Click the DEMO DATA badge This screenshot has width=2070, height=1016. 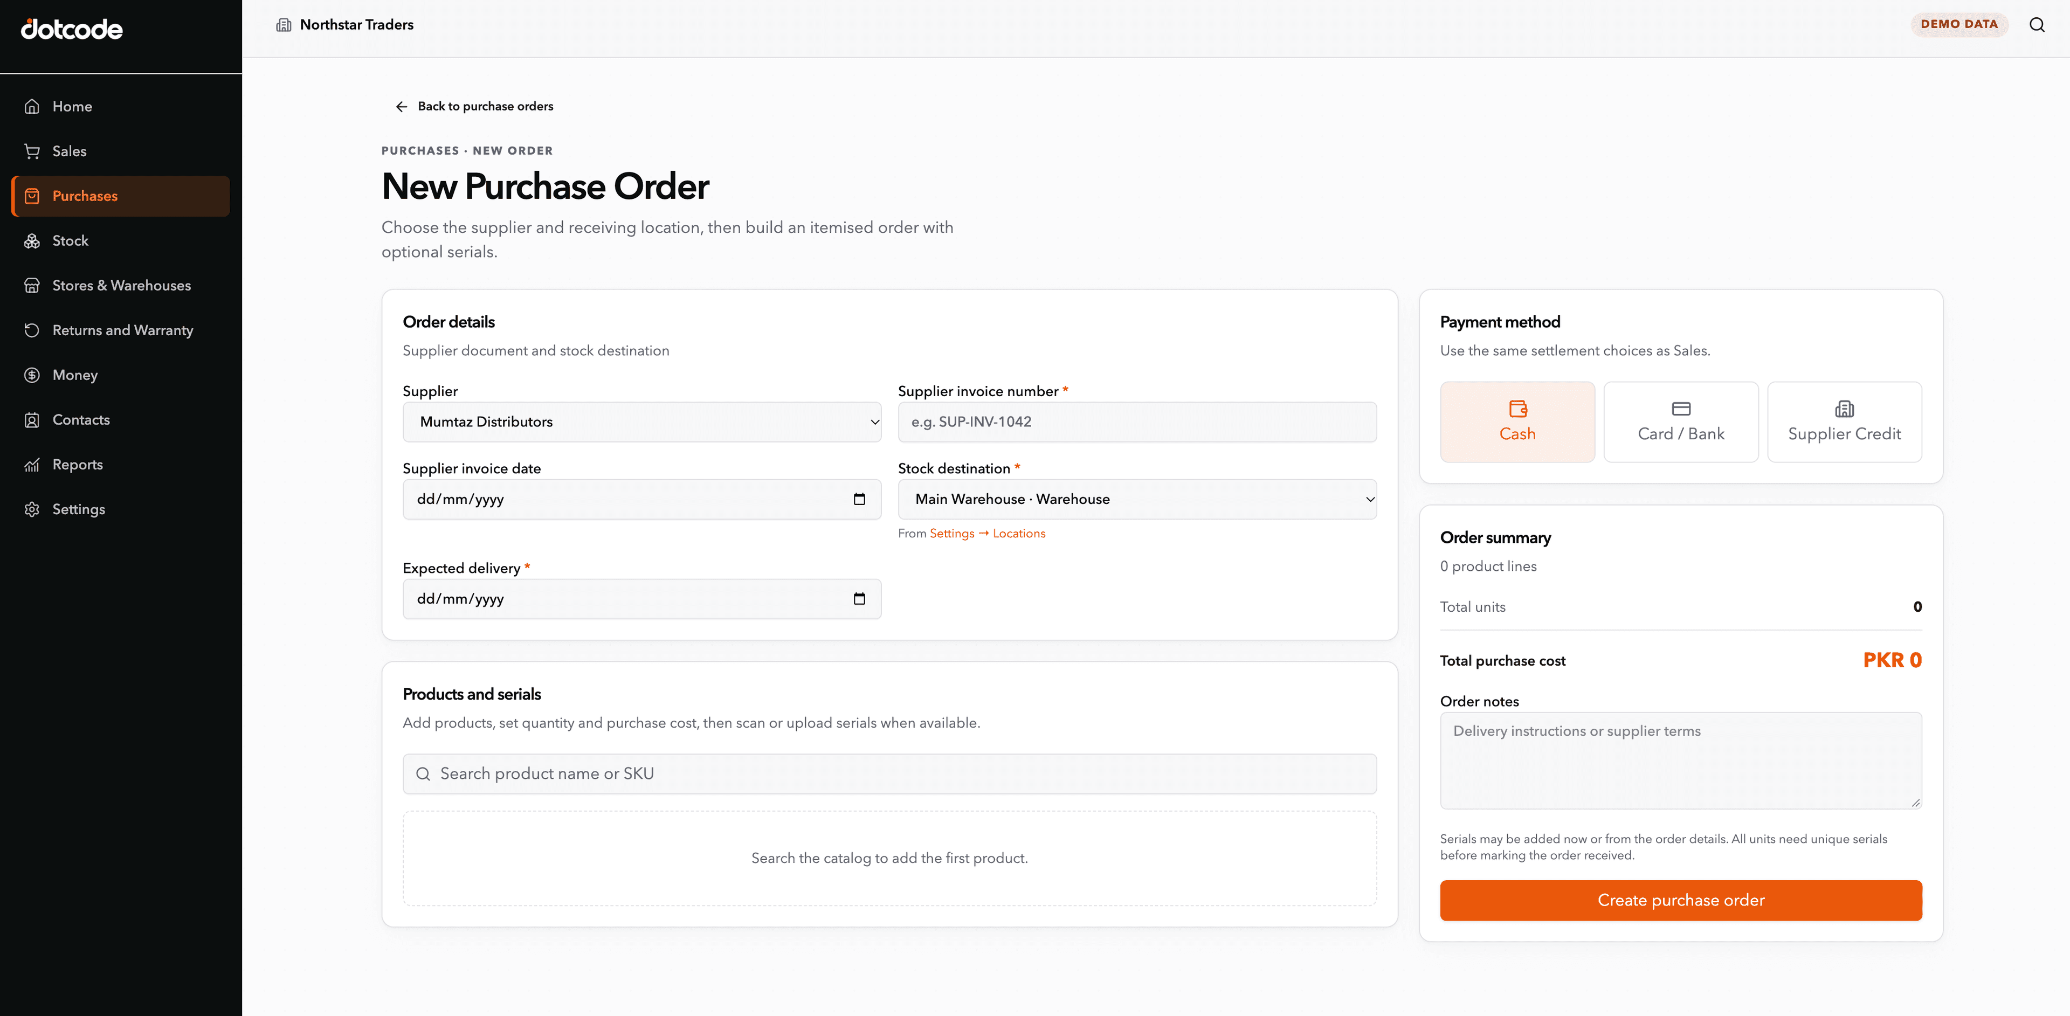(1959, 24)
